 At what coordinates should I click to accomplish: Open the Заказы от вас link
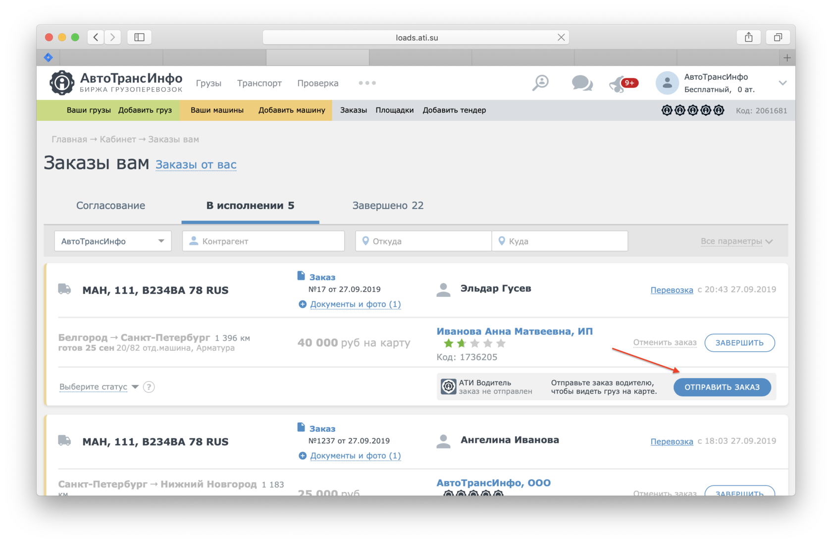(196, 164)
